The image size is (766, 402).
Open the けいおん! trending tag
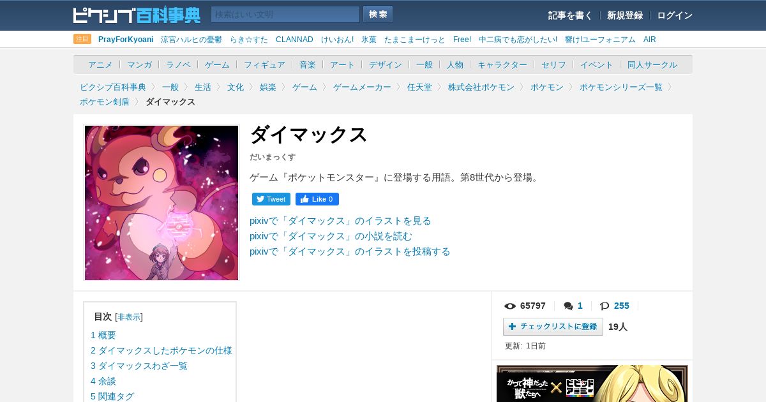[x=337, y=40]
